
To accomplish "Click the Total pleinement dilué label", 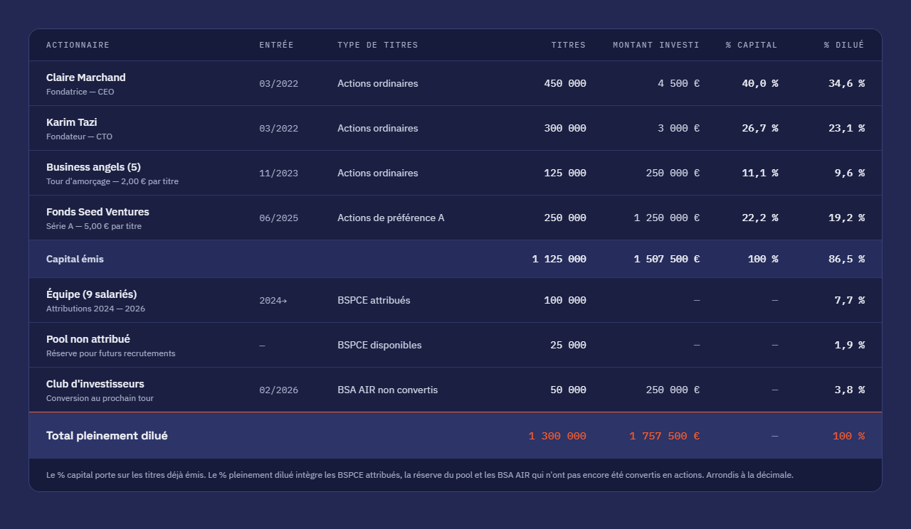I will [x=107, y=436].
